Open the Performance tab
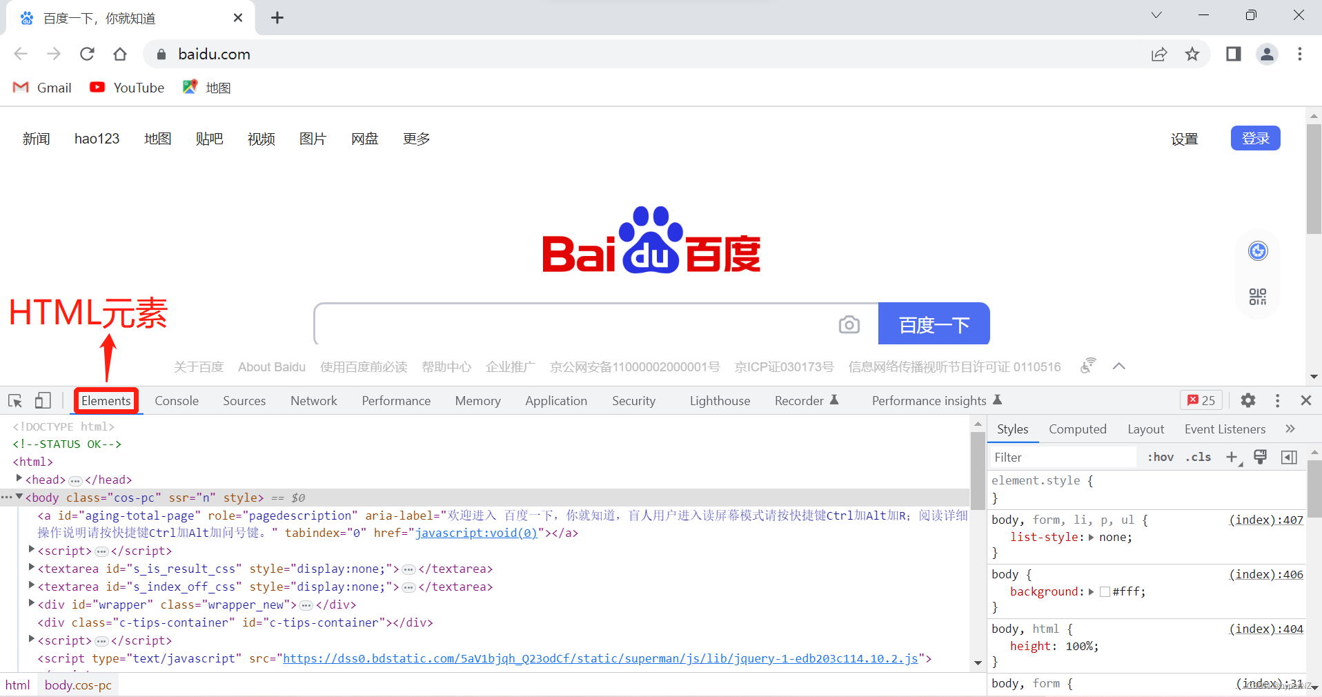This screenshot has height=697, width=1322. click(x=396, y=401)
